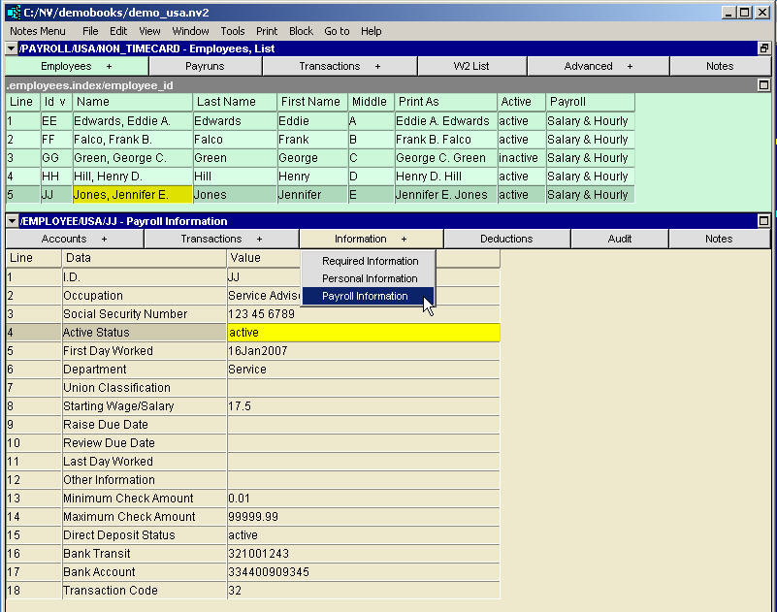Image resolution: width=777 pixels, height=612 pixels.
Task: Sort by the Id column header
Action: [x=54, y=102]
